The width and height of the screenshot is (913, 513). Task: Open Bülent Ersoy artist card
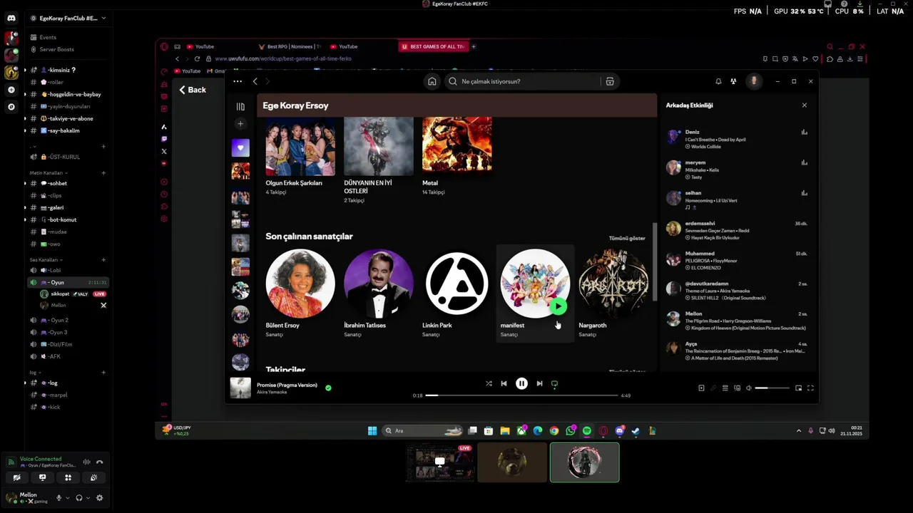(300, 294)
